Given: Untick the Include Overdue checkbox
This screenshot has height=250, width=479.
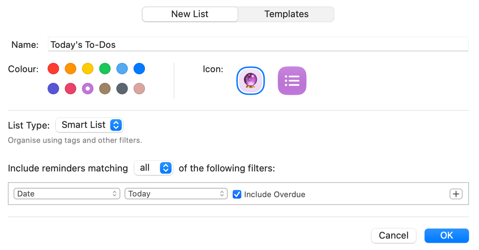Looking at the screenshot, I should point(237,195).
